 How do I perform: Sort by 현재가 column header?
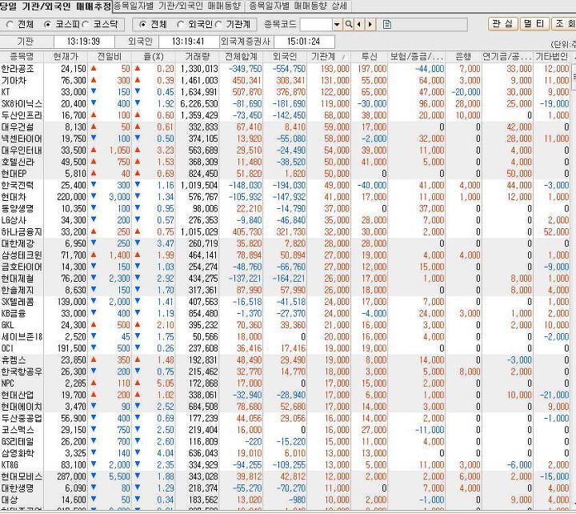[66, 57]
